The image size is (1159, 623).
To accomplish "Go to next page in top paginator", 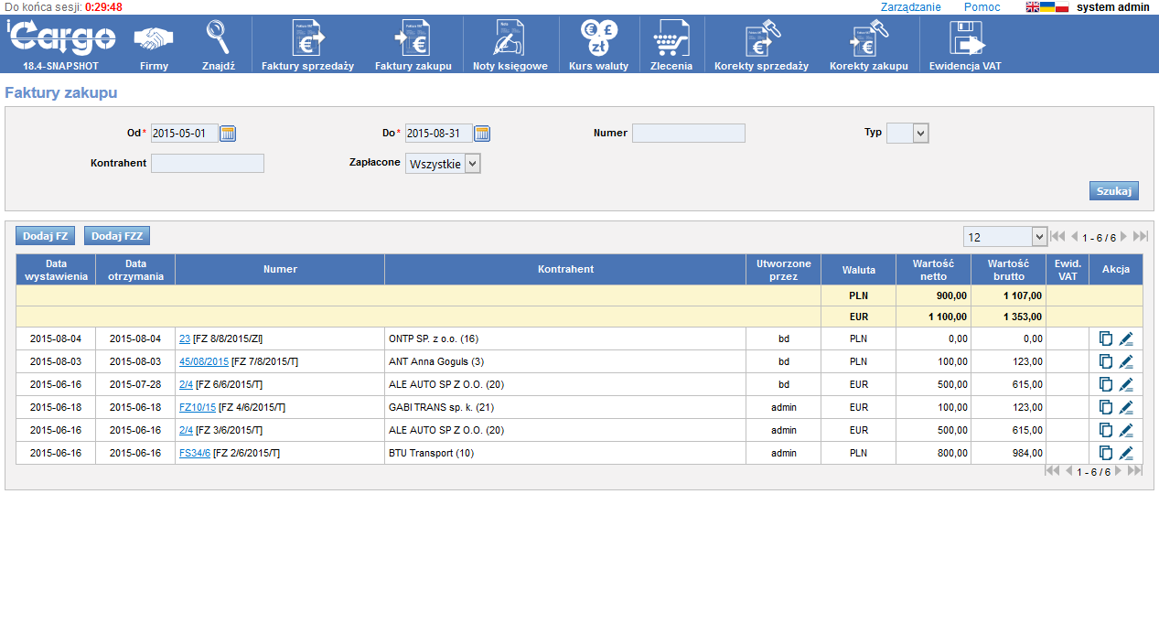I will (x=1124, y=237).
